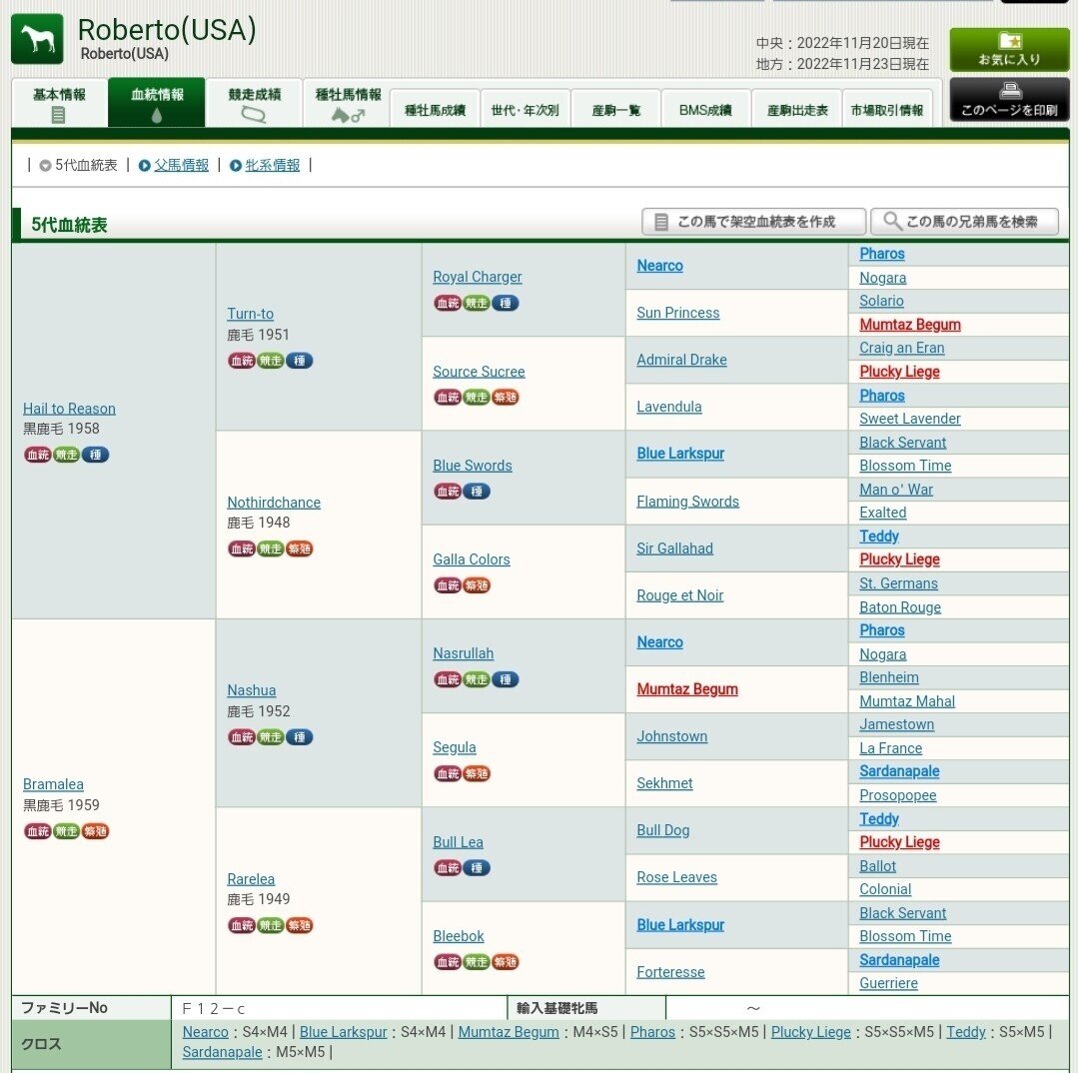Open Source Sucree horse link

point(479,372)
